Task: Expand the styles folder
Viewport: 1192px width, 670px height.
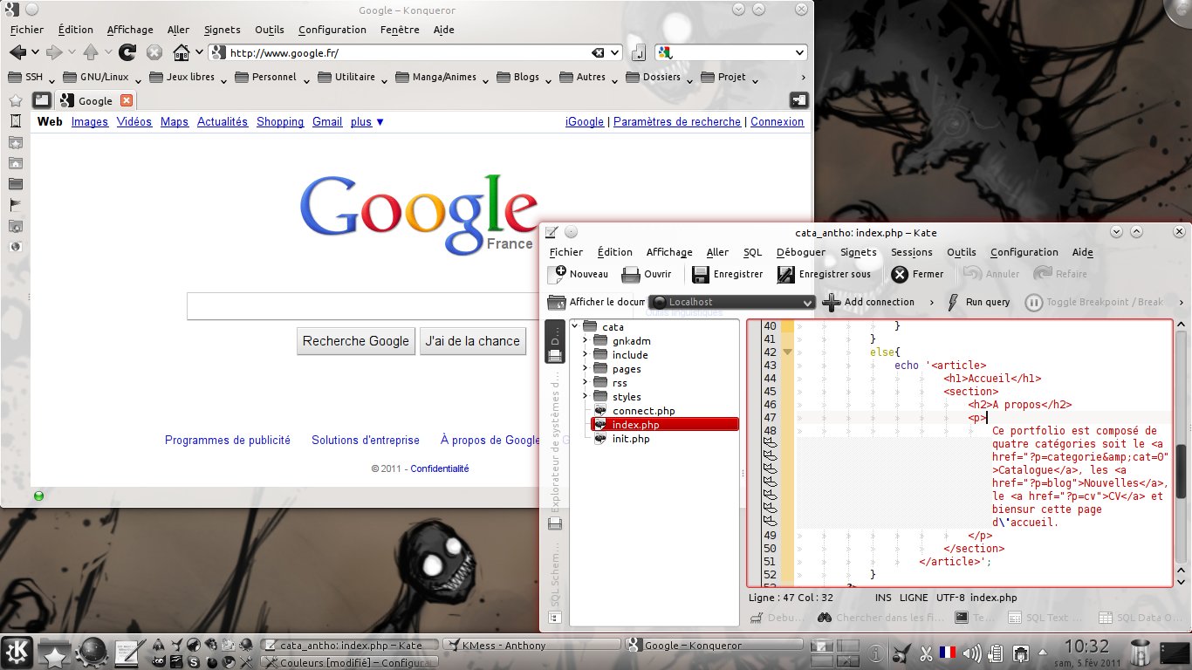Action: [585, 397]
